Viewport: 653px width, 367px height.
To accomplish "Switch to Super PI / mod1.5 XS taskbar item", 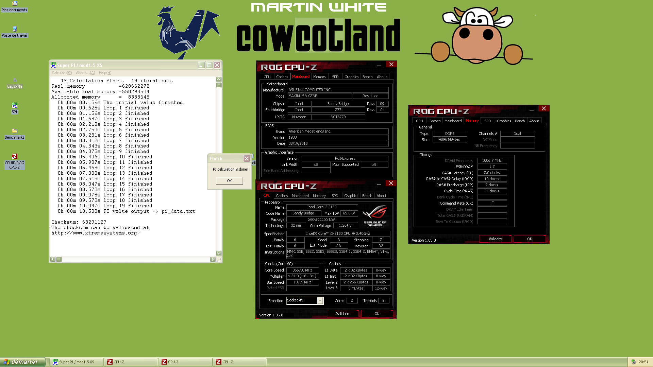I will (77, 362).
